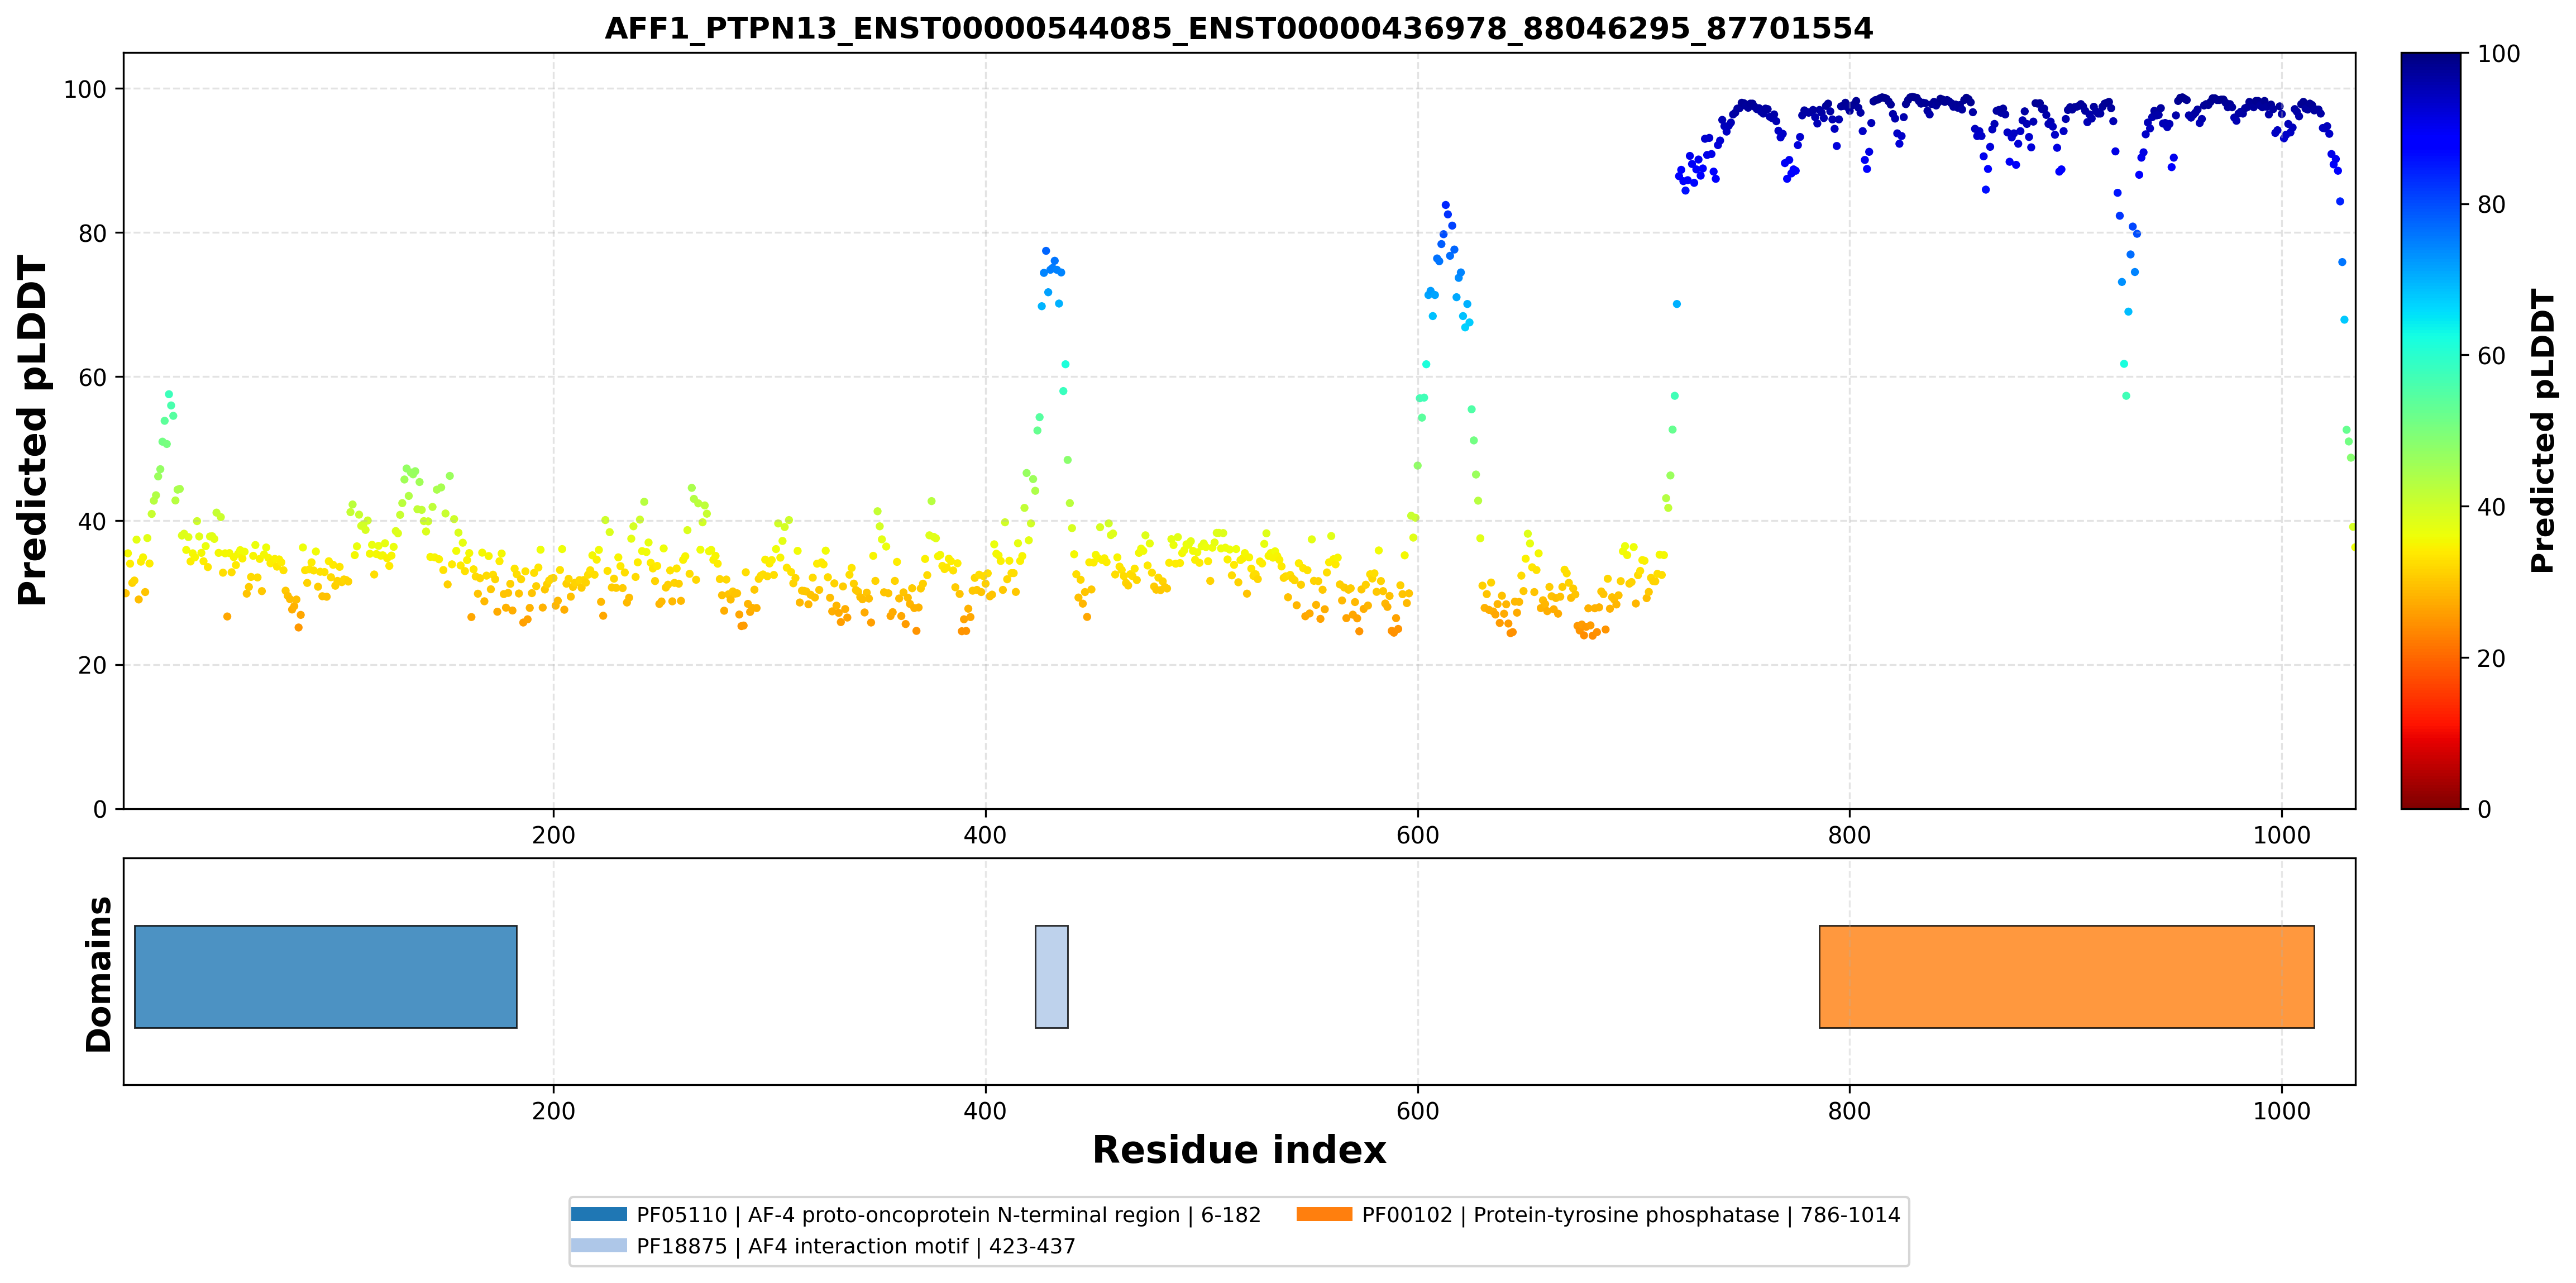Click PF00102 Protein-tyrosine phosphatase legend text

click(1630, 1215)
